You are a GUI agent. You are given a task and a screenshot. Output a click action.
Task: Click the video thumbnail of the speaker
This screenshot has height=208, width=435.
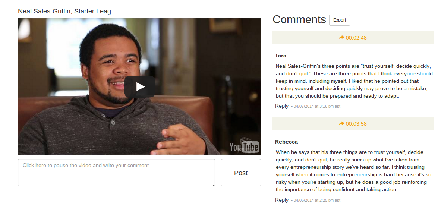[139, 86]
